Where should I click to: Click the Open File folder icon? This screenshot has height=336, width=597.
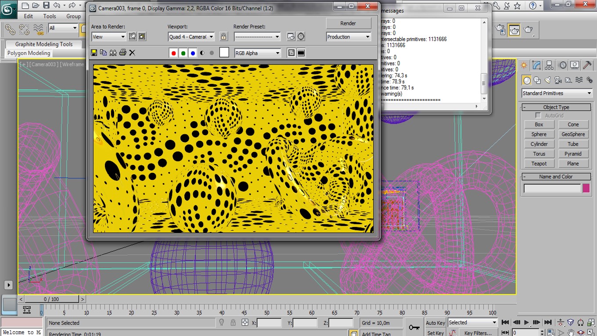pyautogui.click(x=36, y=6)
